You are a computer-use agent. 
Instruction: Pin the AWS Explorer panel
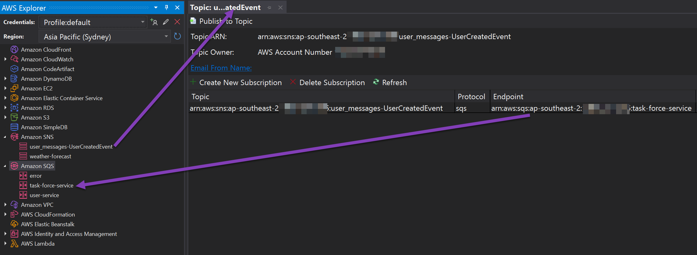[166, 8]
